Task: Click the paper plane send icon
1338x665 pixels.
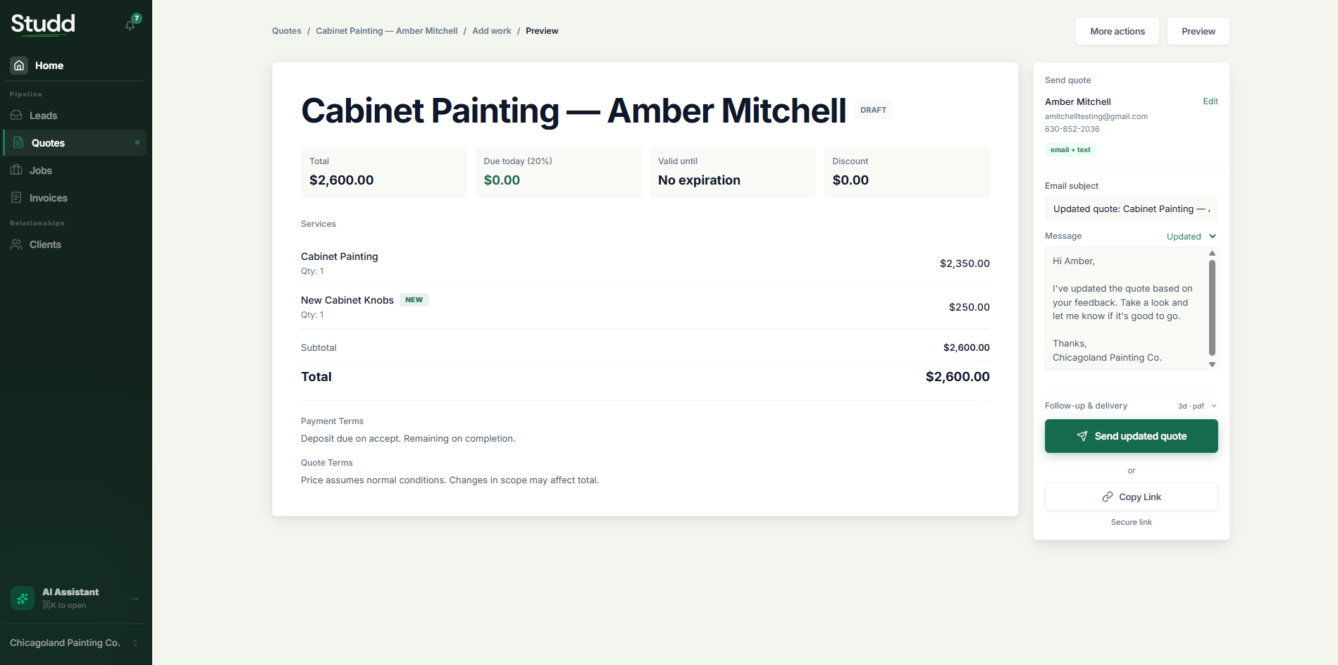Action: (1082, 436)
